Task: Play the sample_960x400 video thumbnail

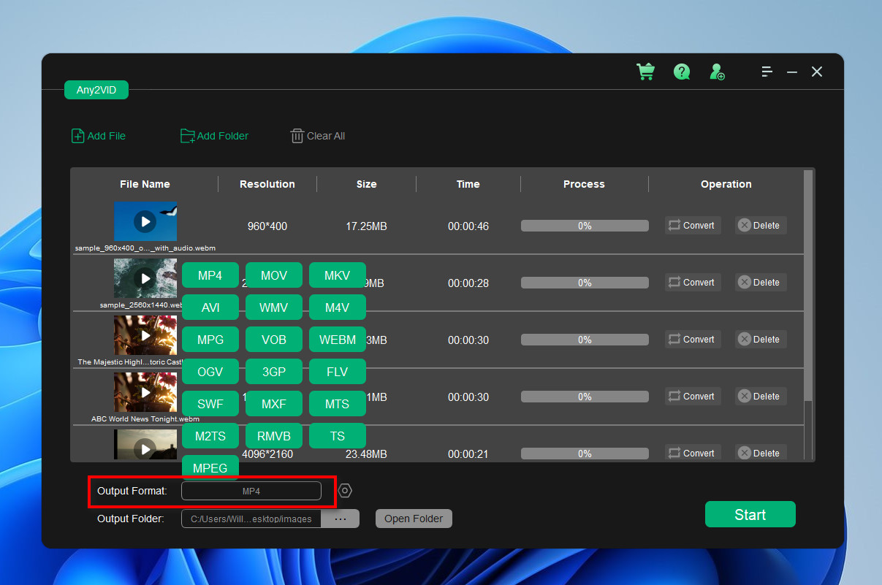Action: click(x=145, y=221)
